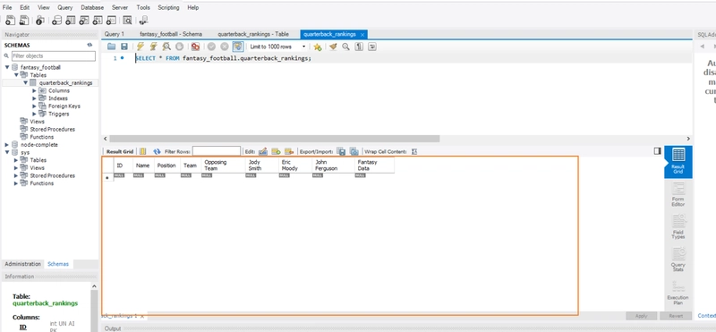Edit the current row in the result grid

point(262,151)
